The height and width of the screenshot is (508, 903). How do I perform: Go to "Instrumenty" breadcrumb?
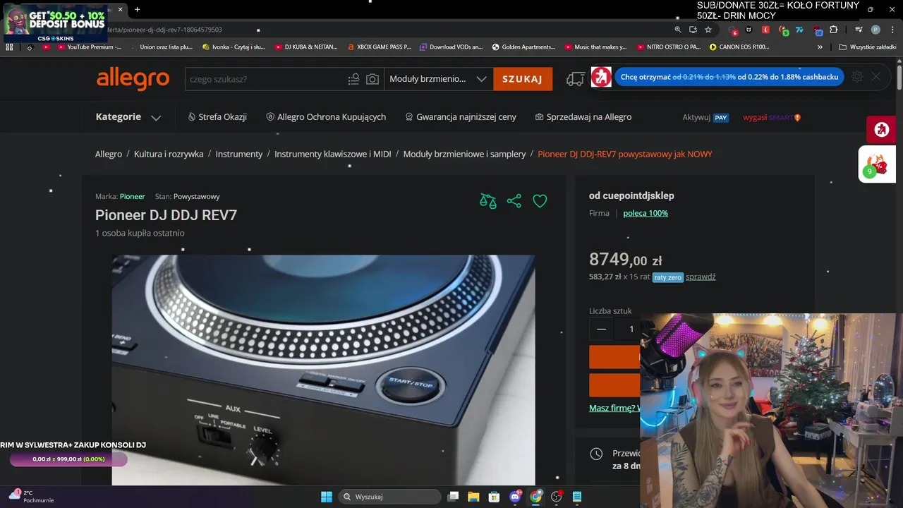pos(239,154)
